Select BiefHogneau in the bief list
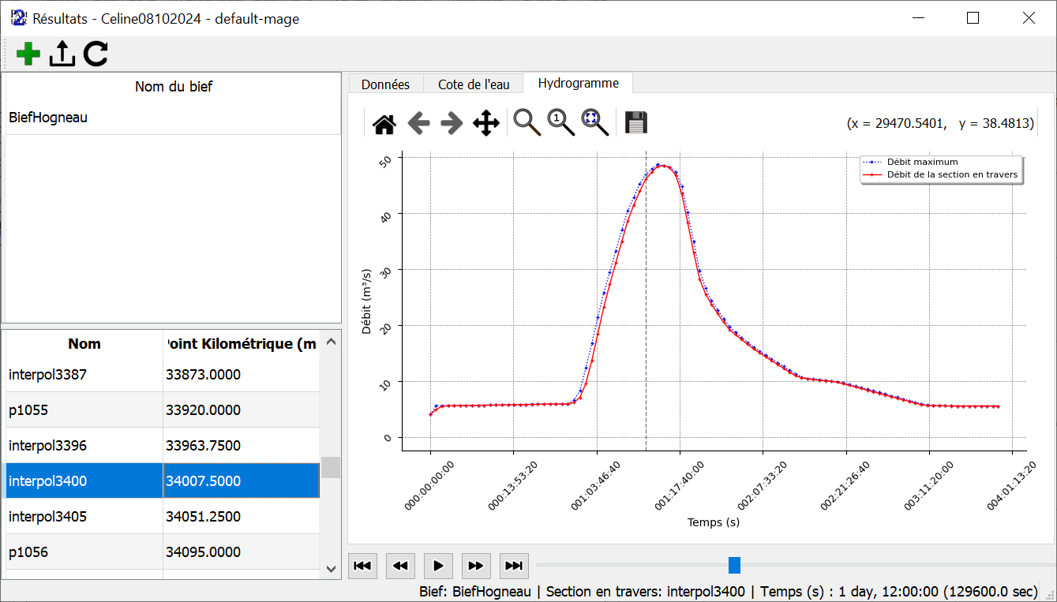This screenshot has height=602, width=1057. [x=48, y=118]
